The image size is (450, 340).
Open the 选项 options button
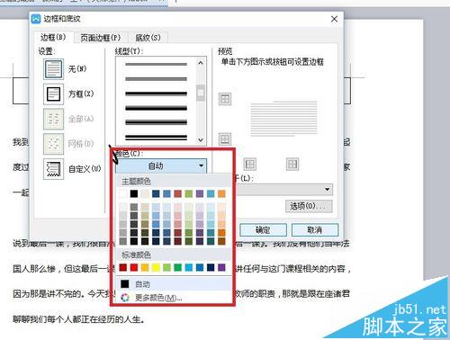pos(309,206)
